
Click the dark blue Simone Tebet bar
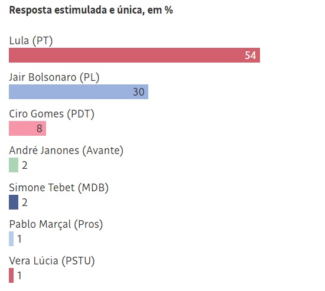tap(14, 202)
